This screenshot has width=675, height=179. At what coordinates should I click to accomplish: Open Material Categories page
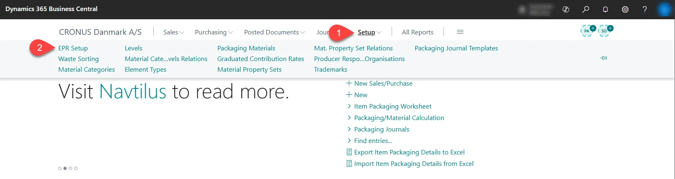pos(86,69)
